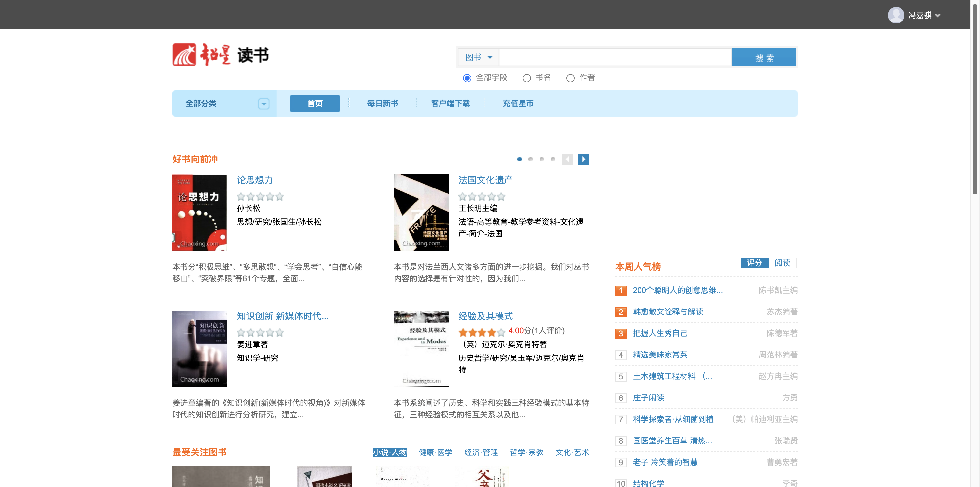
Task: Open ranked book 科学探索者·从细菌到植
Action: (673, 419)
